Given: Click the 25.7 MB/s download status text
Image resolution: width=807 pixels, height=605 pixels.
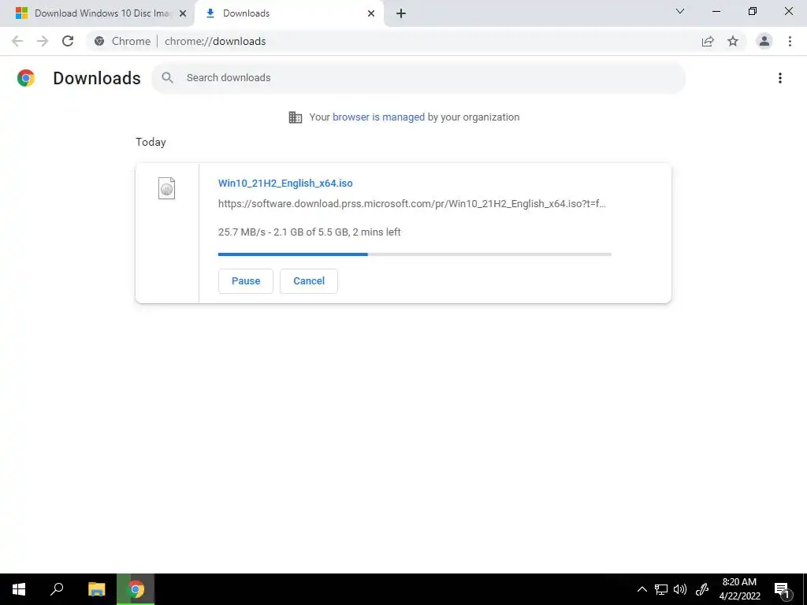Looking at the screenshot, I should point(309,232).
